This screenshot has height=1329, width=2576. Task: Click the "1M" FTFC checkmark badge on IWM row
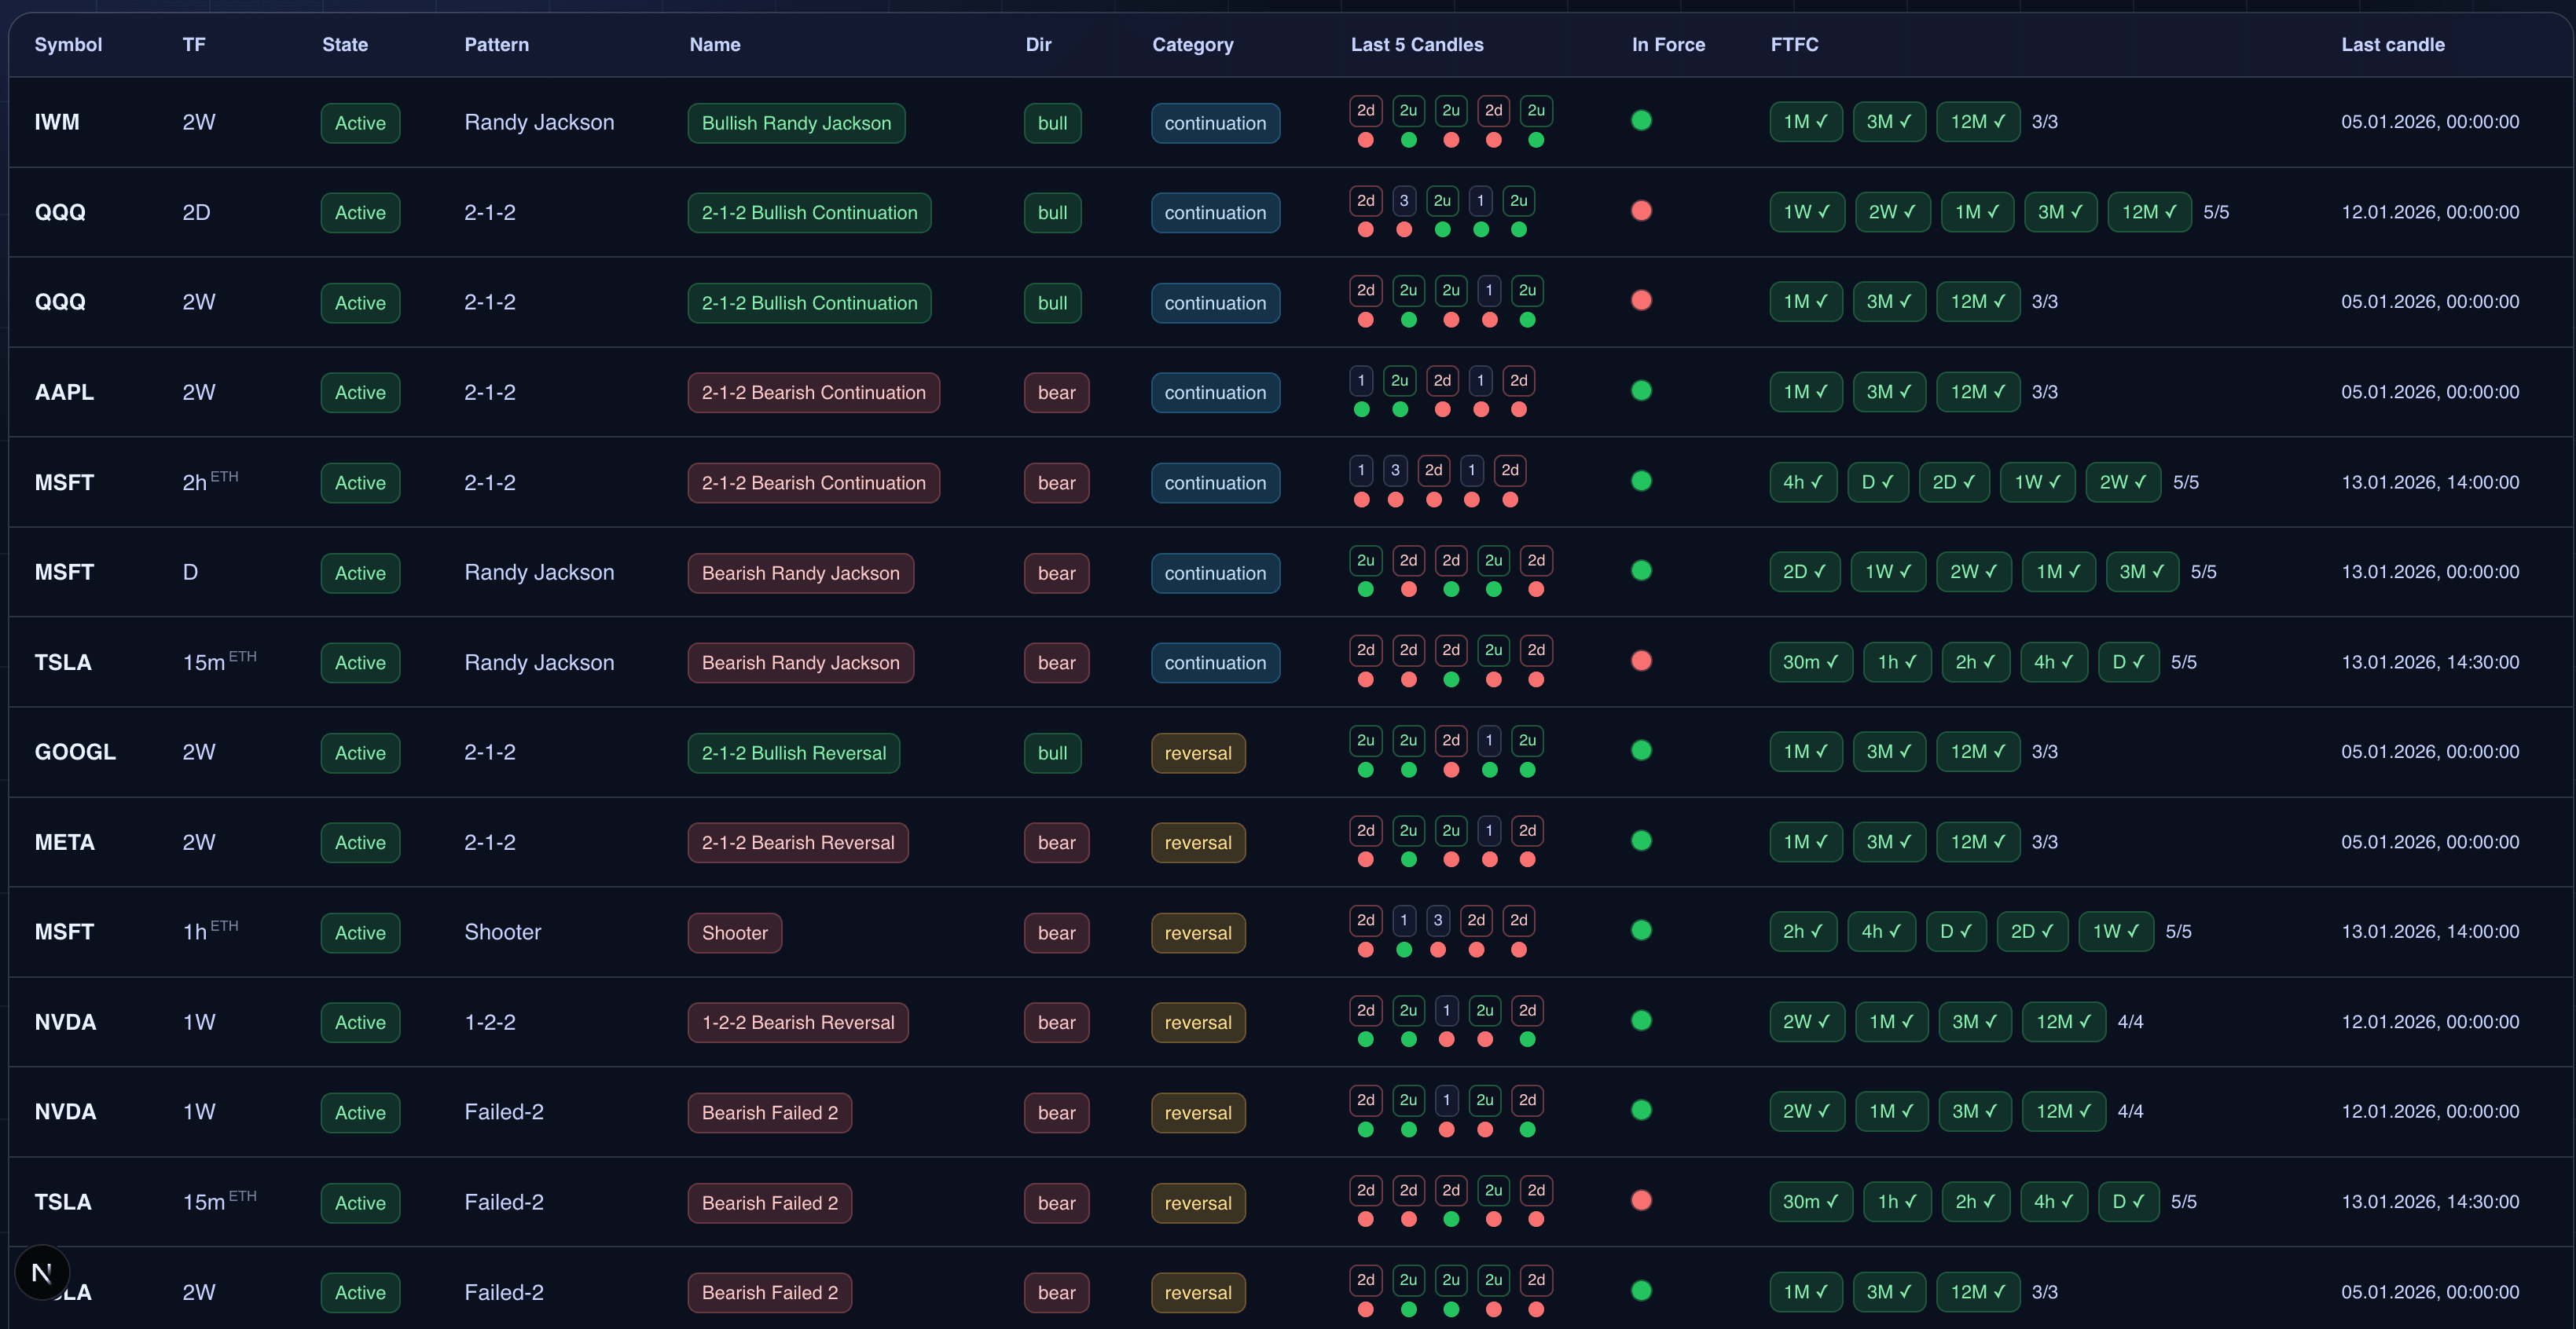pyautogui.click(x=1806, y=121)
